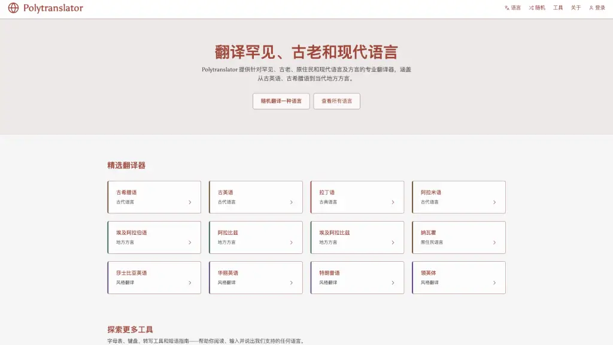
Task: Click the chevron on 拉丁语 card
Action: 393,202
